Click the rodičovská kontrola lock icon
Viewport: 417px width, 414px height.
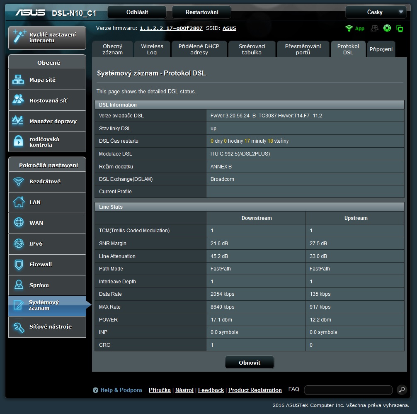(x=19, y=142)
